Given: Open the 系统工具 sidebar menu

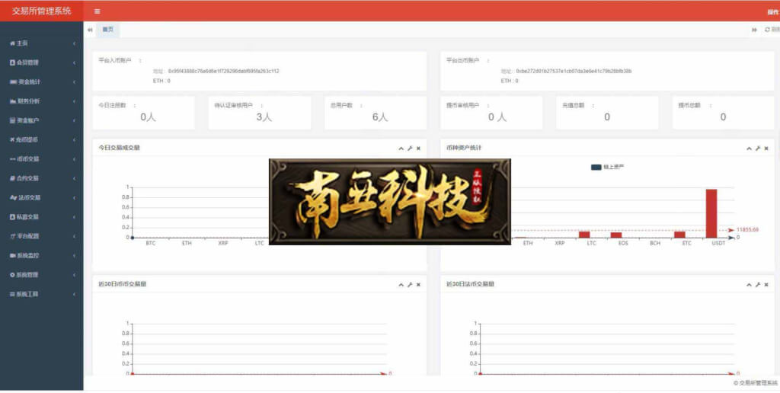Looking at the screenshot, I should pos(42,295).
